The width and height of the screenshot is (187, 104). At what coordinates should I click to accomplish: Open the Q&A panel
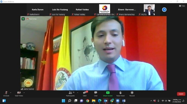coord(85,94)
